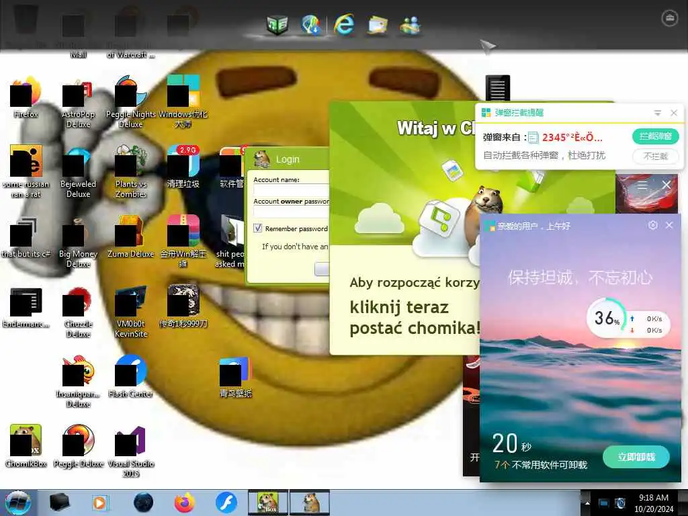The image size is (688, 516).
Task: Open the dropdown arrow in the 弹窗拦截提醒 popup
Action: [x=657, y=113]
